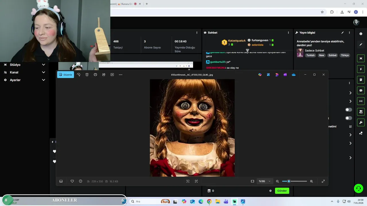
Task: Click green support headset button
Action: click(358, 188)
